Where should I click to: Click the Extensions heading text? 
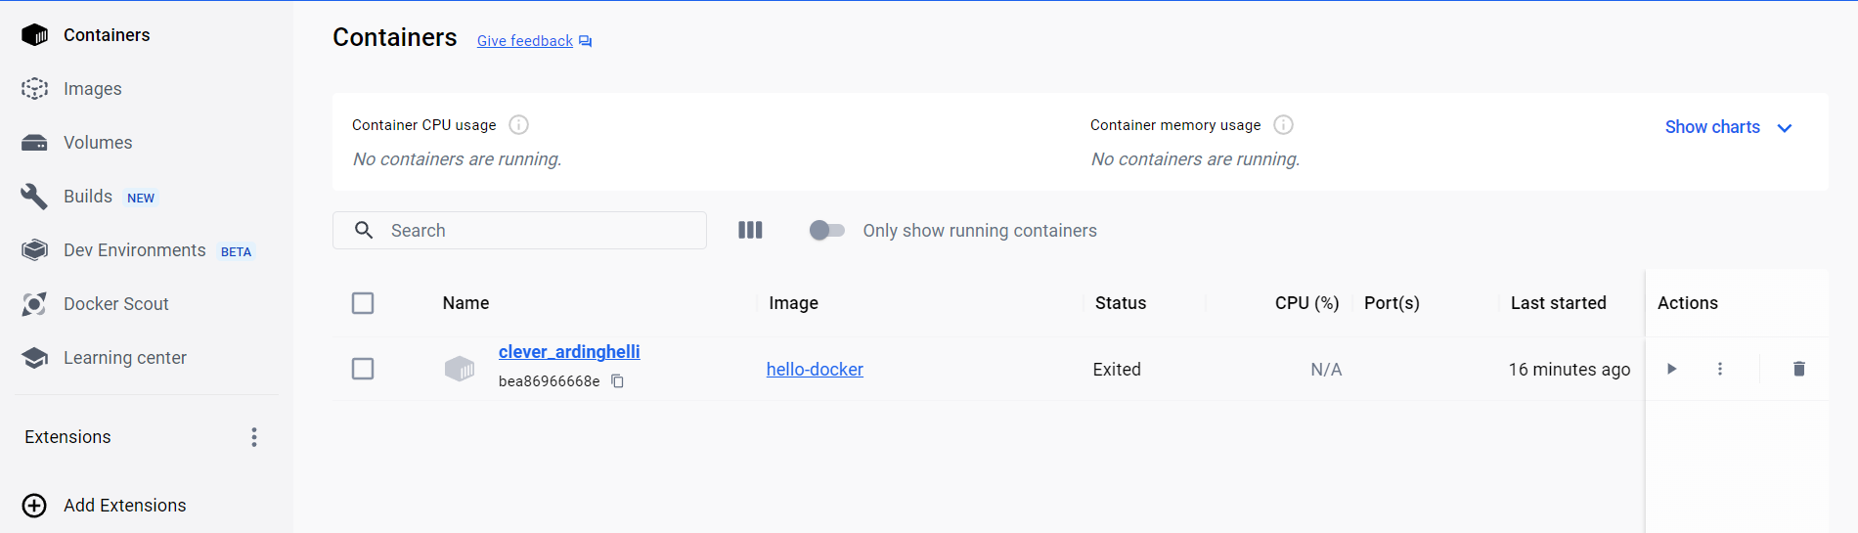click(67, 437)
